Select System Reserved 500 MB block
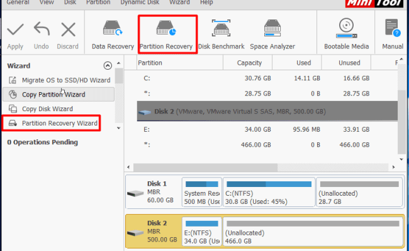This screenshot has height=251, width=409. [x=201, y=192]
